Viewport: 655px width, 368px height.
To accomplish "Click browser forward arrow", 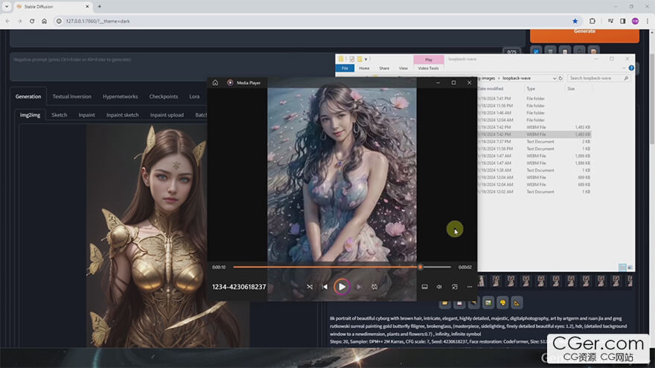I will (19, 21).
